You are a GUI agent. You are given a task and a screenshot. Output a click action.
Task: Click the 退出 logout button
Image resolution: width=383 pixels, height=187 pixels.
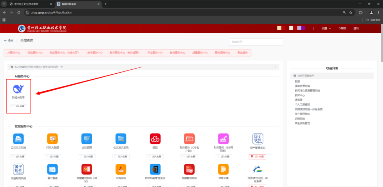tap(356, 28)
